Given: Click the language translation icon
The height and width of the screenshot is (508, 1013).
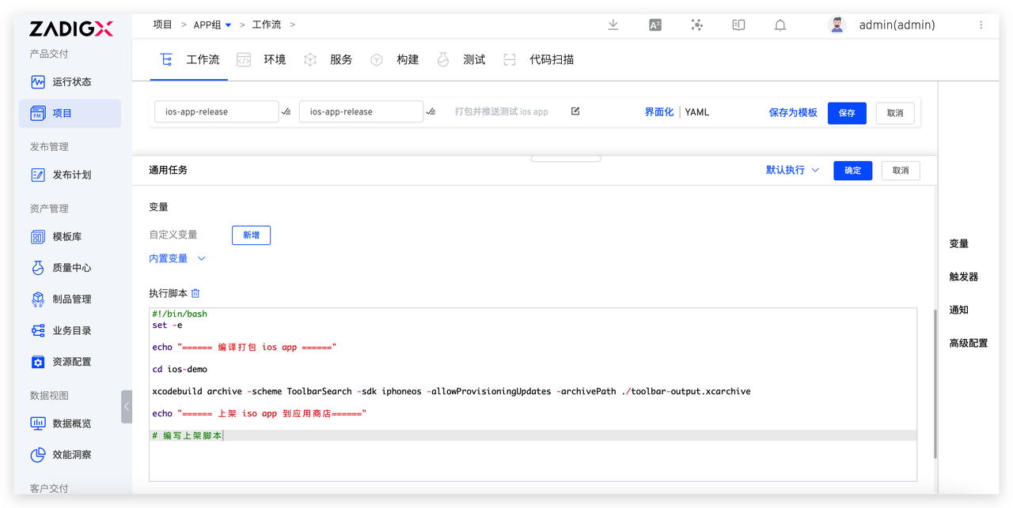Looking at the screenshot, I should click(654, 25).
